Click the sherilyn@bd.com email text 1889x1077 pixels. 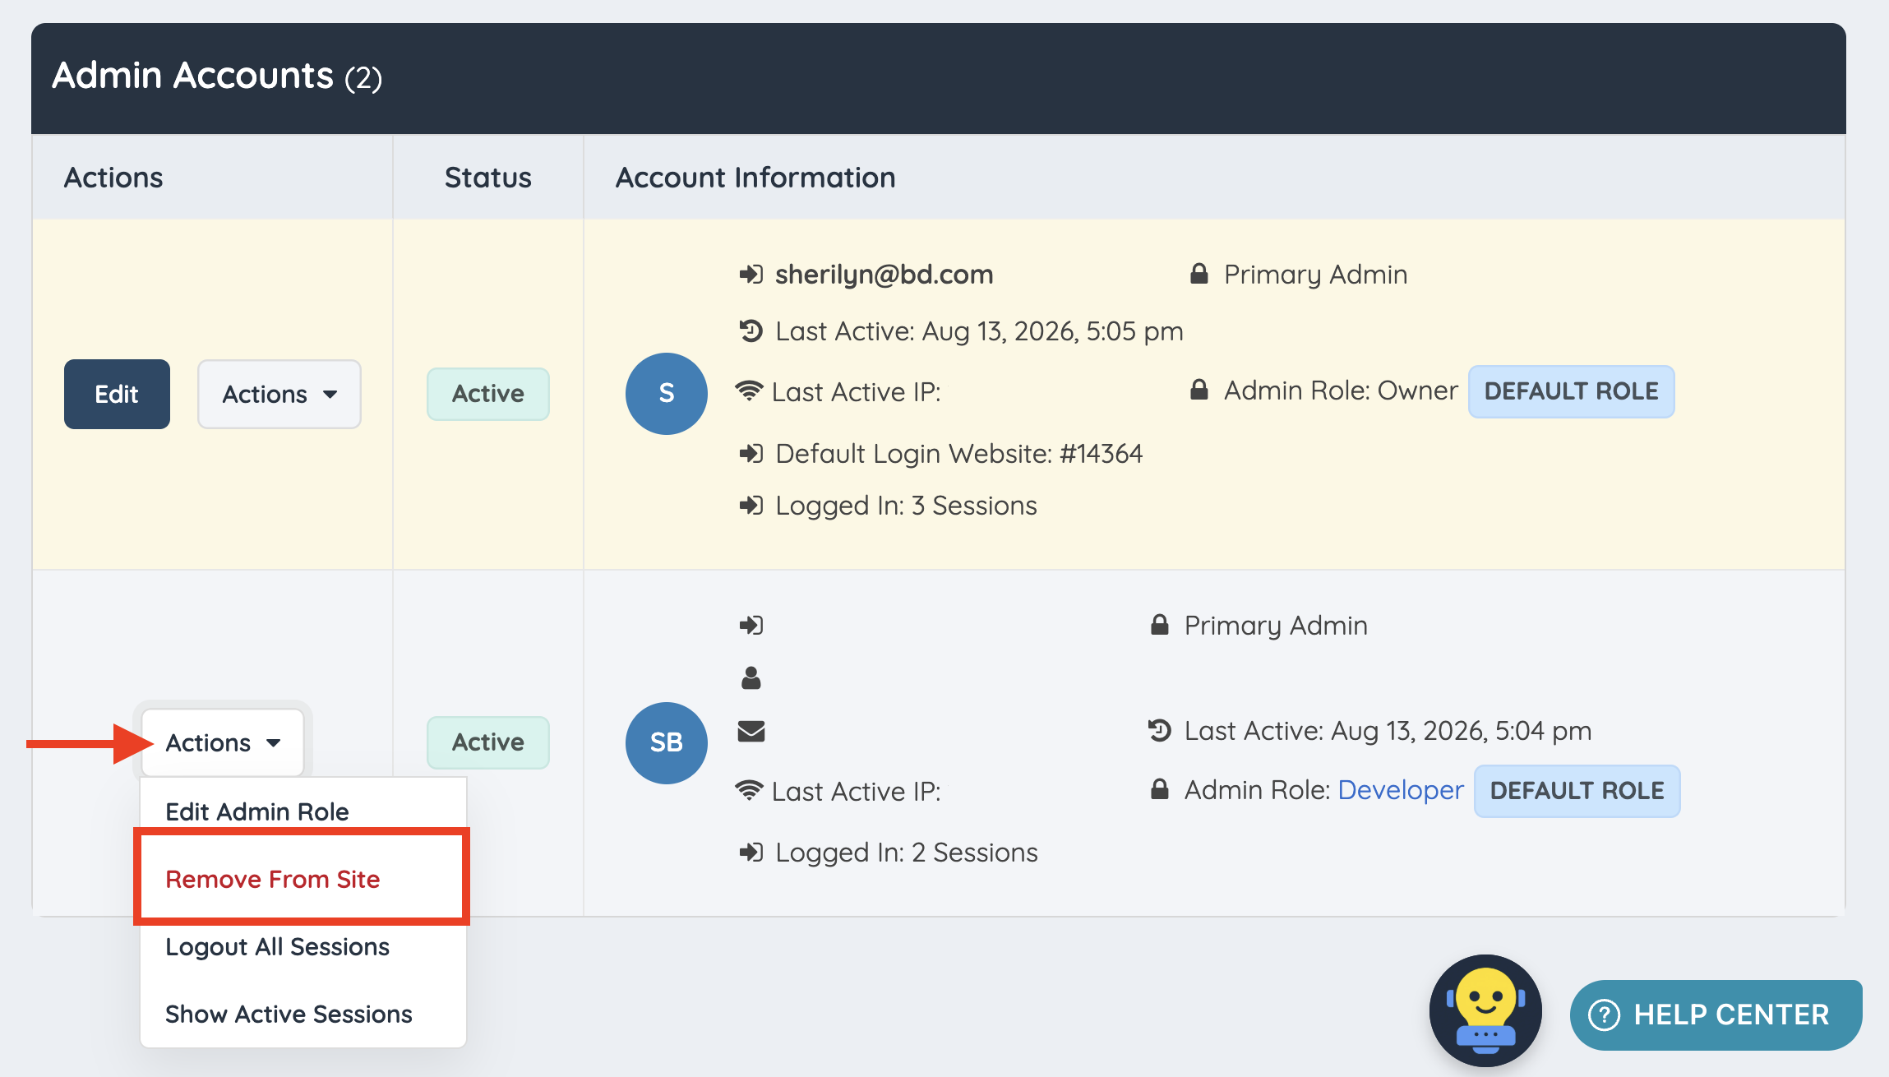pos(884,274)
